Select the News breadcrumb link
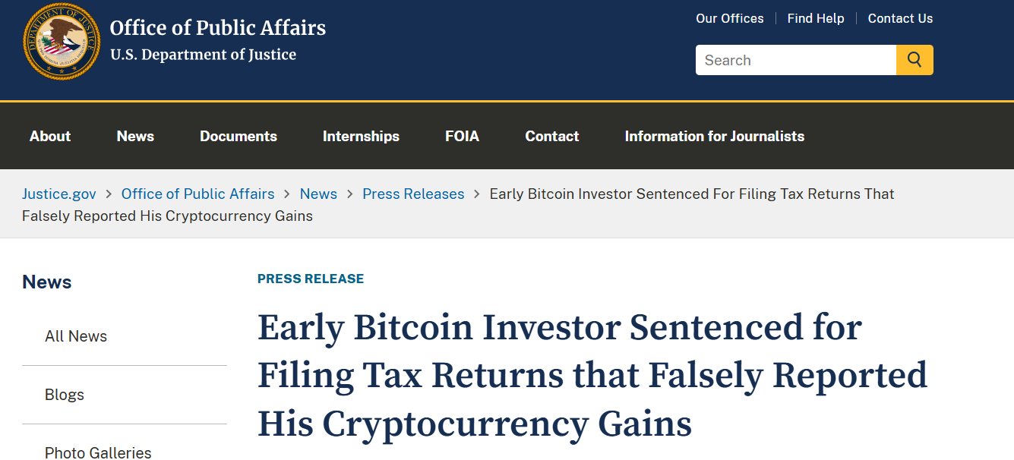 click(x=318, y=194)
